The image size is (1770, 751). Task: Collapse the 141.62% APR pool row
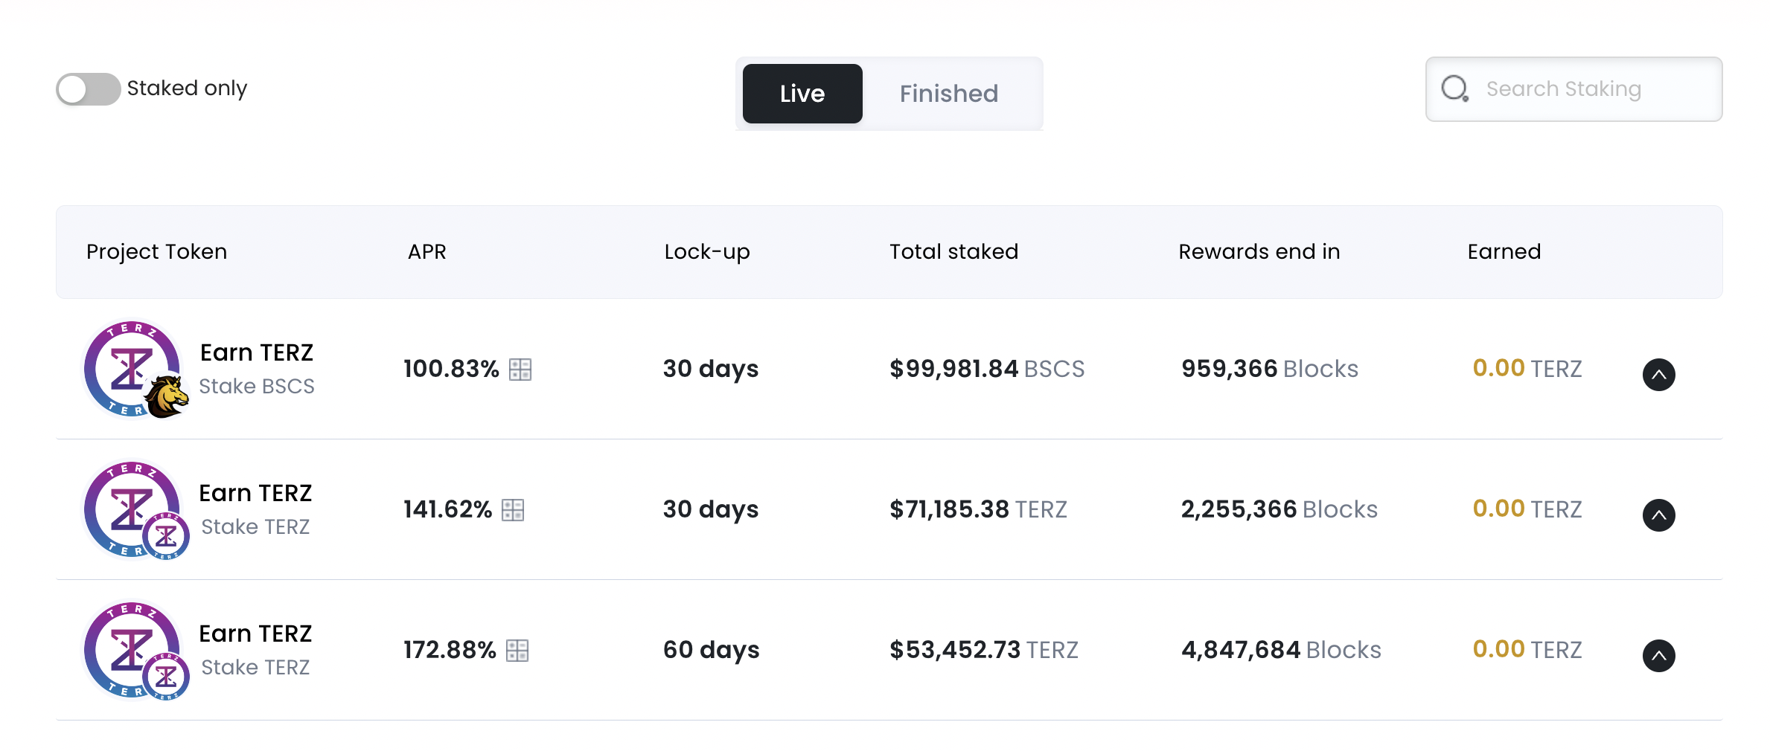[1658, 515]
